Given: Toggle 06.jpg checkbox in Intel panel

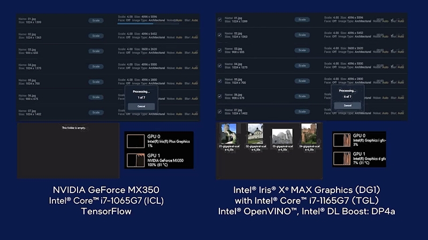Looking at the screenshot, I should [x=219, y=97].
